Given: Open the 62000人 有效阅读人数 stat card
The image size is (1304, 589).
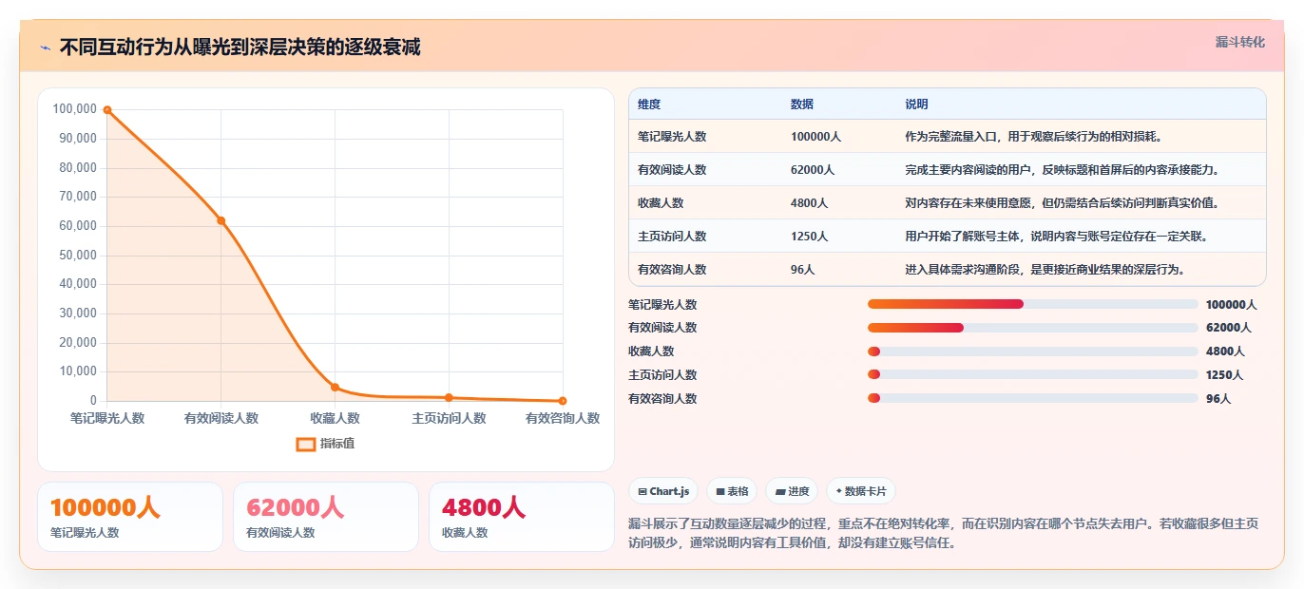Looking at the screenshot, I should [326, 517].
